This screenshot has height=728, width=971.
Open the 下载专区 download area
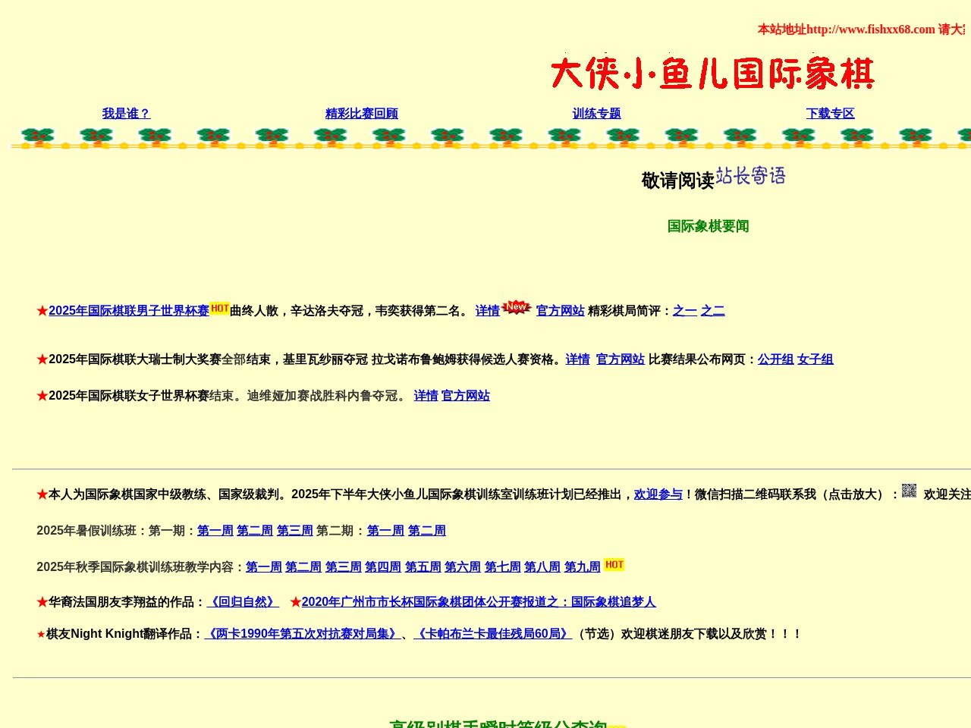[x=830, y=114]
